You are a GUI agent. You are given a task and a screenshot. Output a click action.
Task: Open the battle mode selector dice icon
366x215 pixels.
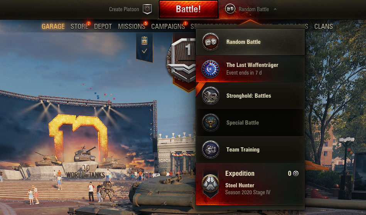pyautogui.click(x=230, y=9)
